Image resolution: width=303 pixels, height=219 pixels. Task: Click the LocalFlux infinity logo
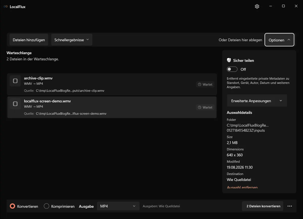tap(6, 7)
